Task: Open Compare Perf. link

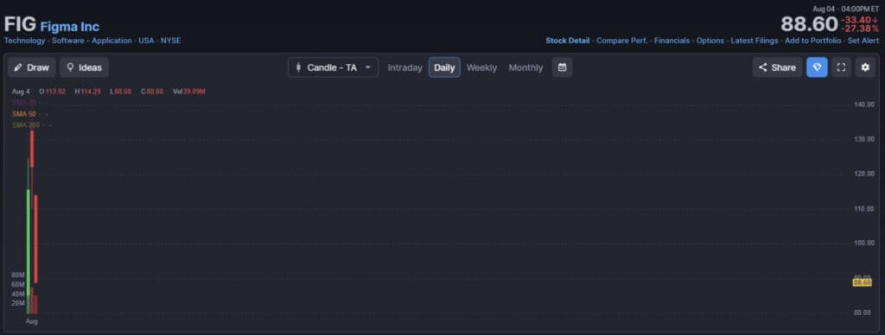Action: click(x=622, y=41)
